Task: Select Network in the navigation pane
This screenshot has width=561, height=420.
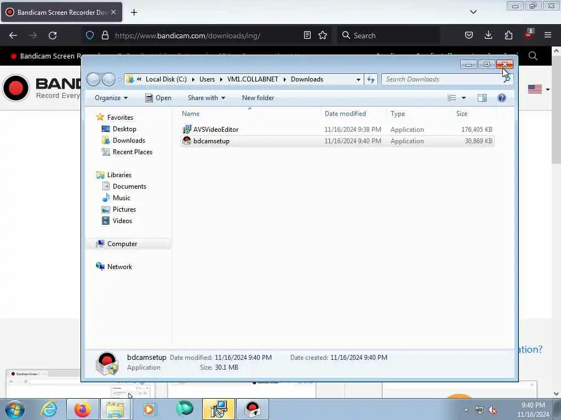Action: (119, 267)
